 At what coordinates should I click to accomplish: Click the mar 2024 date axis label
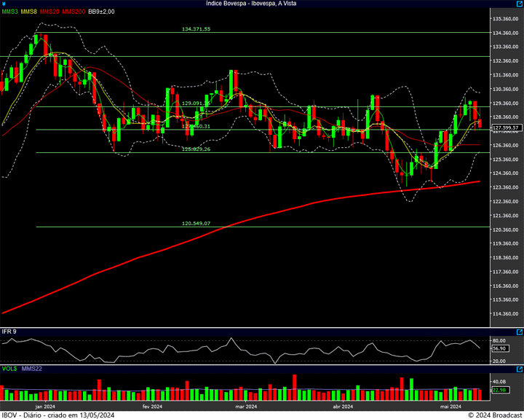247,407
